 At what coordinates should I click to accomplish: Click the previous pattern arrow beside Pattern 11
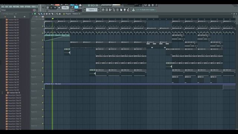click(85, 10)
